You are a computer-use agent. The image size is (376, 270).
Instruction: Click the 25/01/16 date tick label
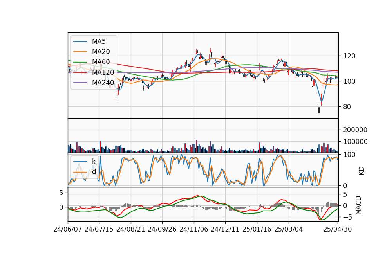(x=257, y=229)
